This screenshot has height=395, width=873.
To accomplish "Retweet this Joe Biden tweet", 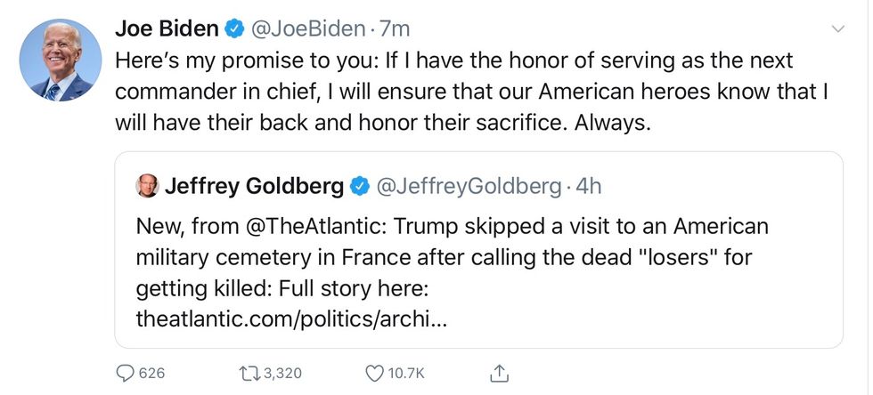I will pyautogui.click(x=252, y=373).
